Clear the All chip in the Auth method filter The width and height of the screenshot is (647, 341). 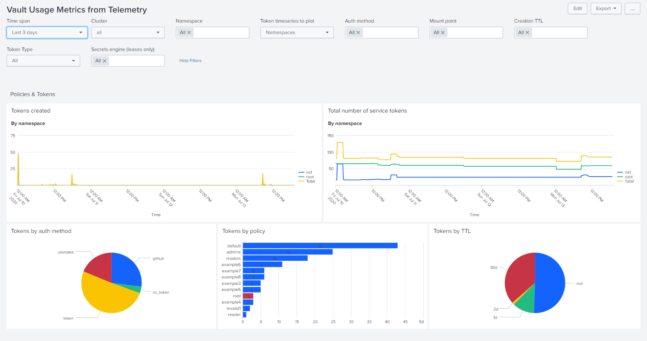[359, 32]
